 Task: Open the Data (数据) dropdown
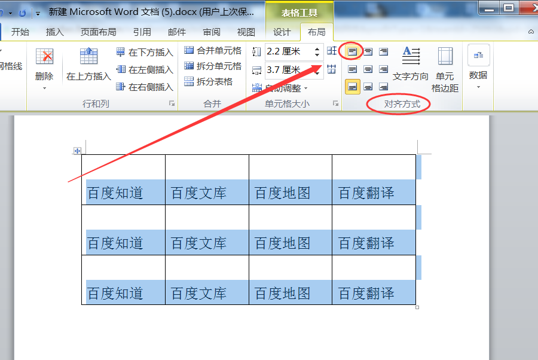[x=478, y=67]
